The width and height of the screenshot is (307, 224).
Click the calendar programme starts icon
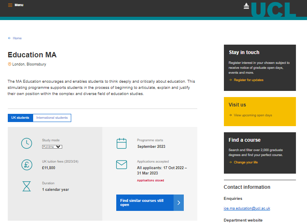coord(122,143)
